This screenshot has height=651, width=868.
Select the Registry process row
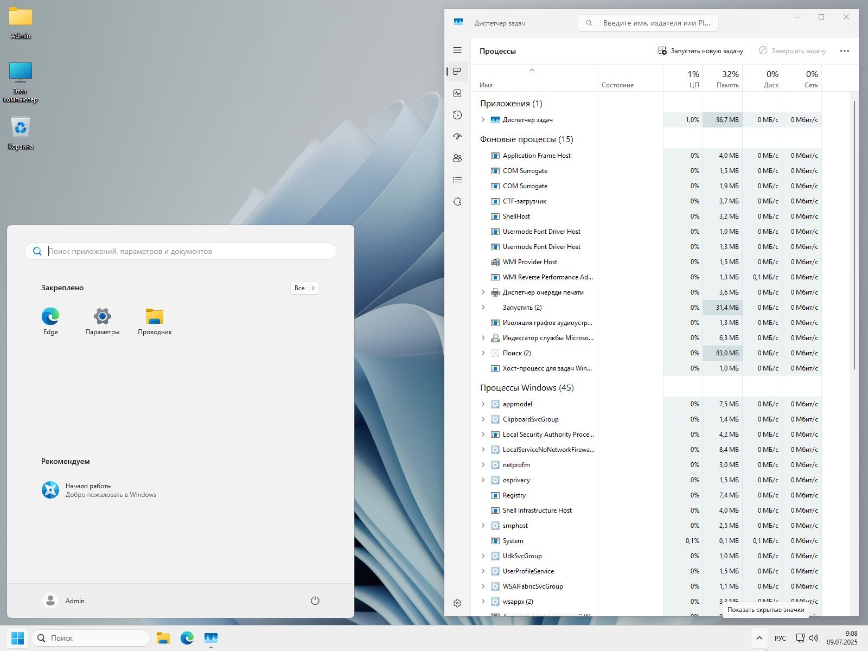point(646,495)
